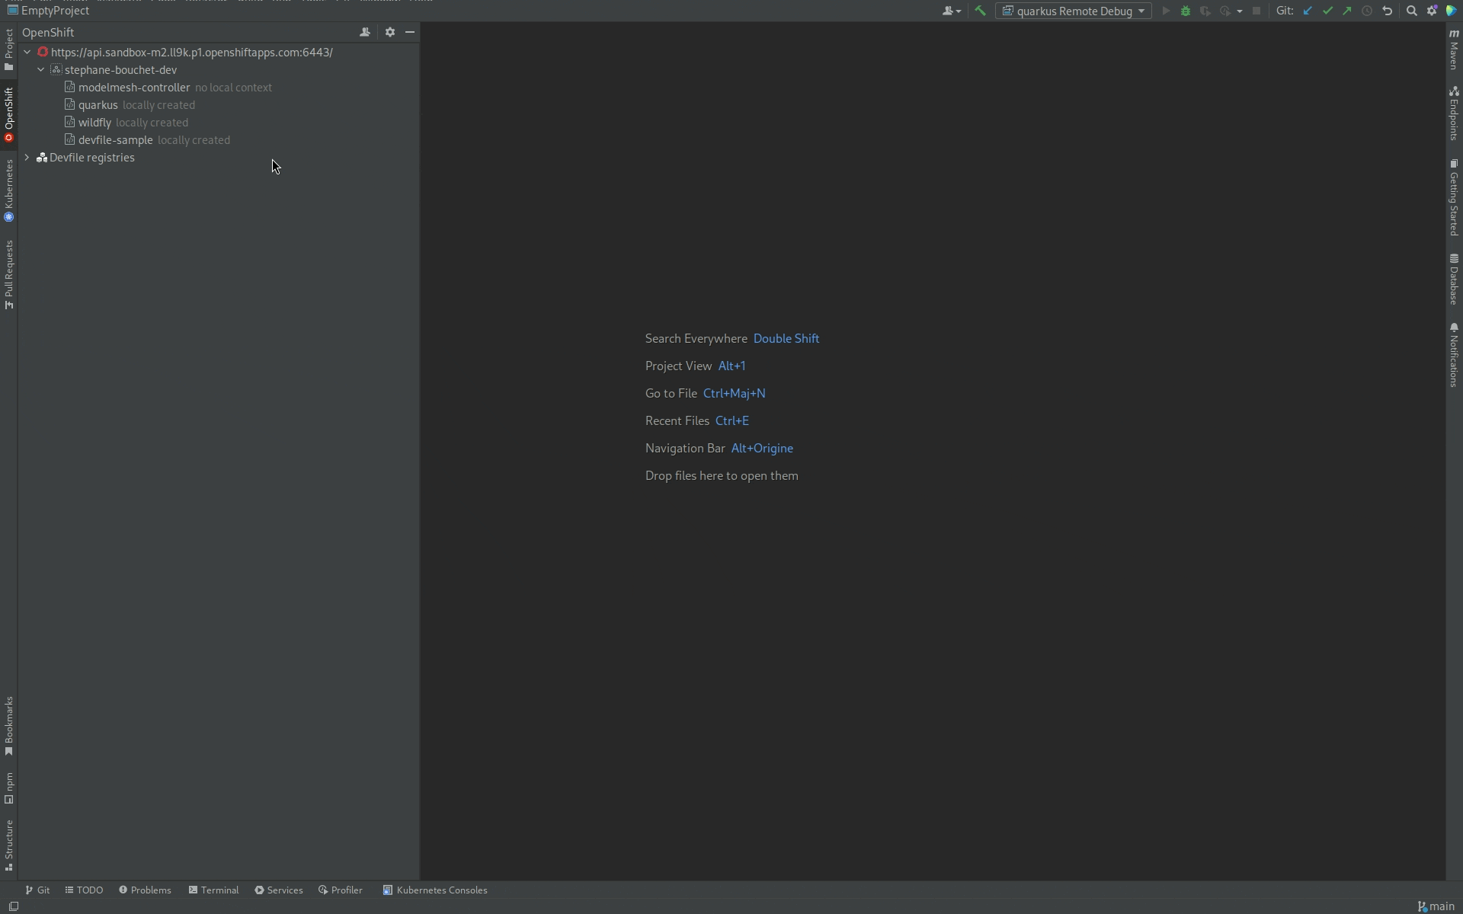Push commits with Git green arrow
The height and width of the screenshot is (914, 1463).
point(1347,11)
